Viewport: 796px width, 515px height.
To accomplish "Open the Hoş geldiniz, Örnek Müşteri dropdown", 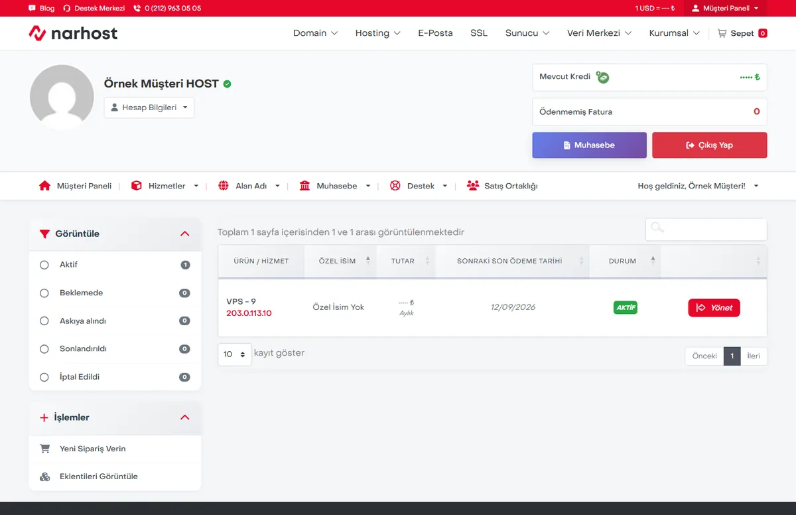I will (698, 186).
